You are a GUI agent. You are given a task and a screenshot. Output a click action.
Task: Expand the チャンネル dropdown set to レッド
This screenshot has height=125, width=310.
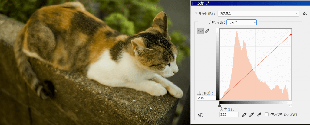click(x=242, y=22)
